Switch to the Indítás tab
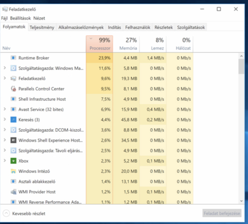The width and height of the screenshot is (248, 224). [x=114, y=27]
